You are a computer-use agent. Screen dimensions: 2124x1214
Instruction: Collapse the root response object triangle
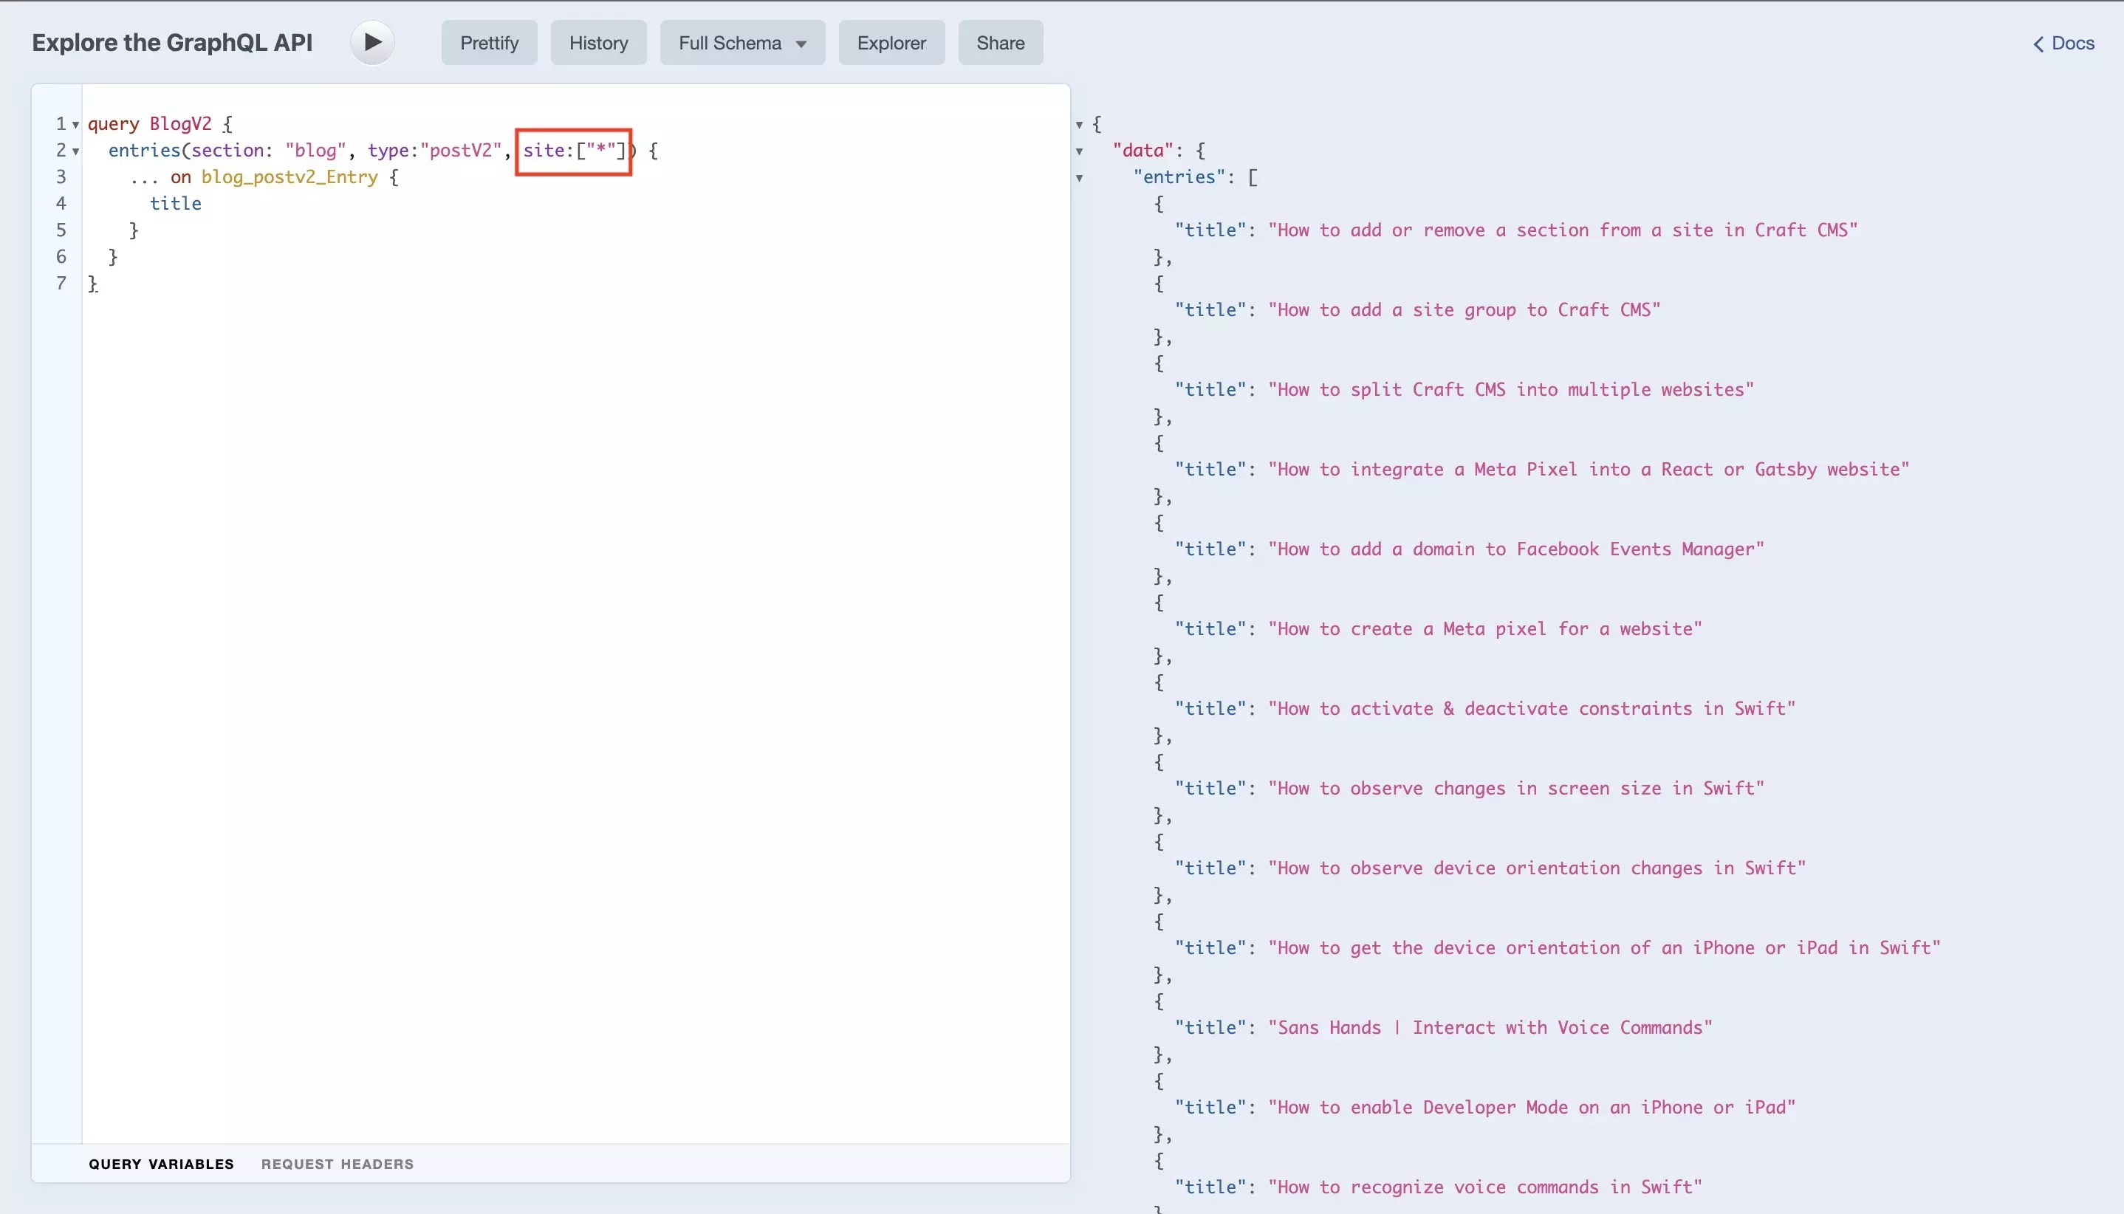(1080, 123)
